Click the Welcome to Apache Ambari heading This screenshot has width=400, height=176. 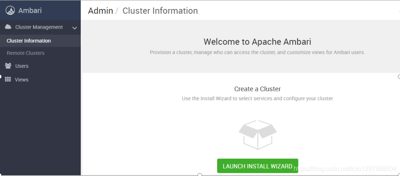click(x=257, y=42)
